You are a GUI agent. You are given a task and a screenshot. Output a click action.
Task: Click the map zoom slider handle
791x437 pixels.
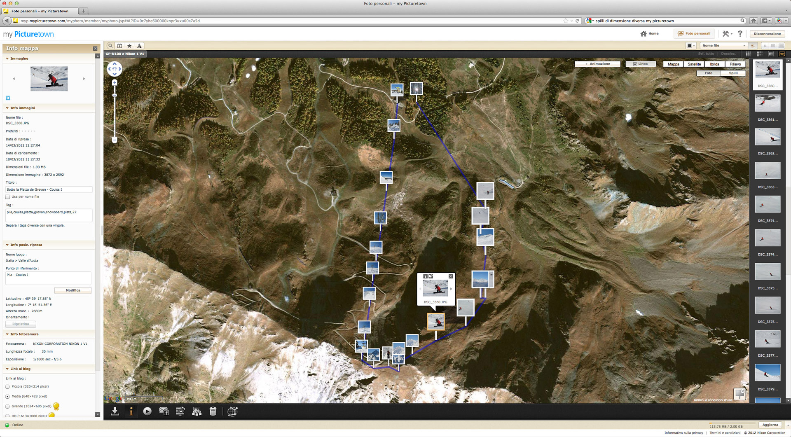pyautogui.click(x=115, y=95)
